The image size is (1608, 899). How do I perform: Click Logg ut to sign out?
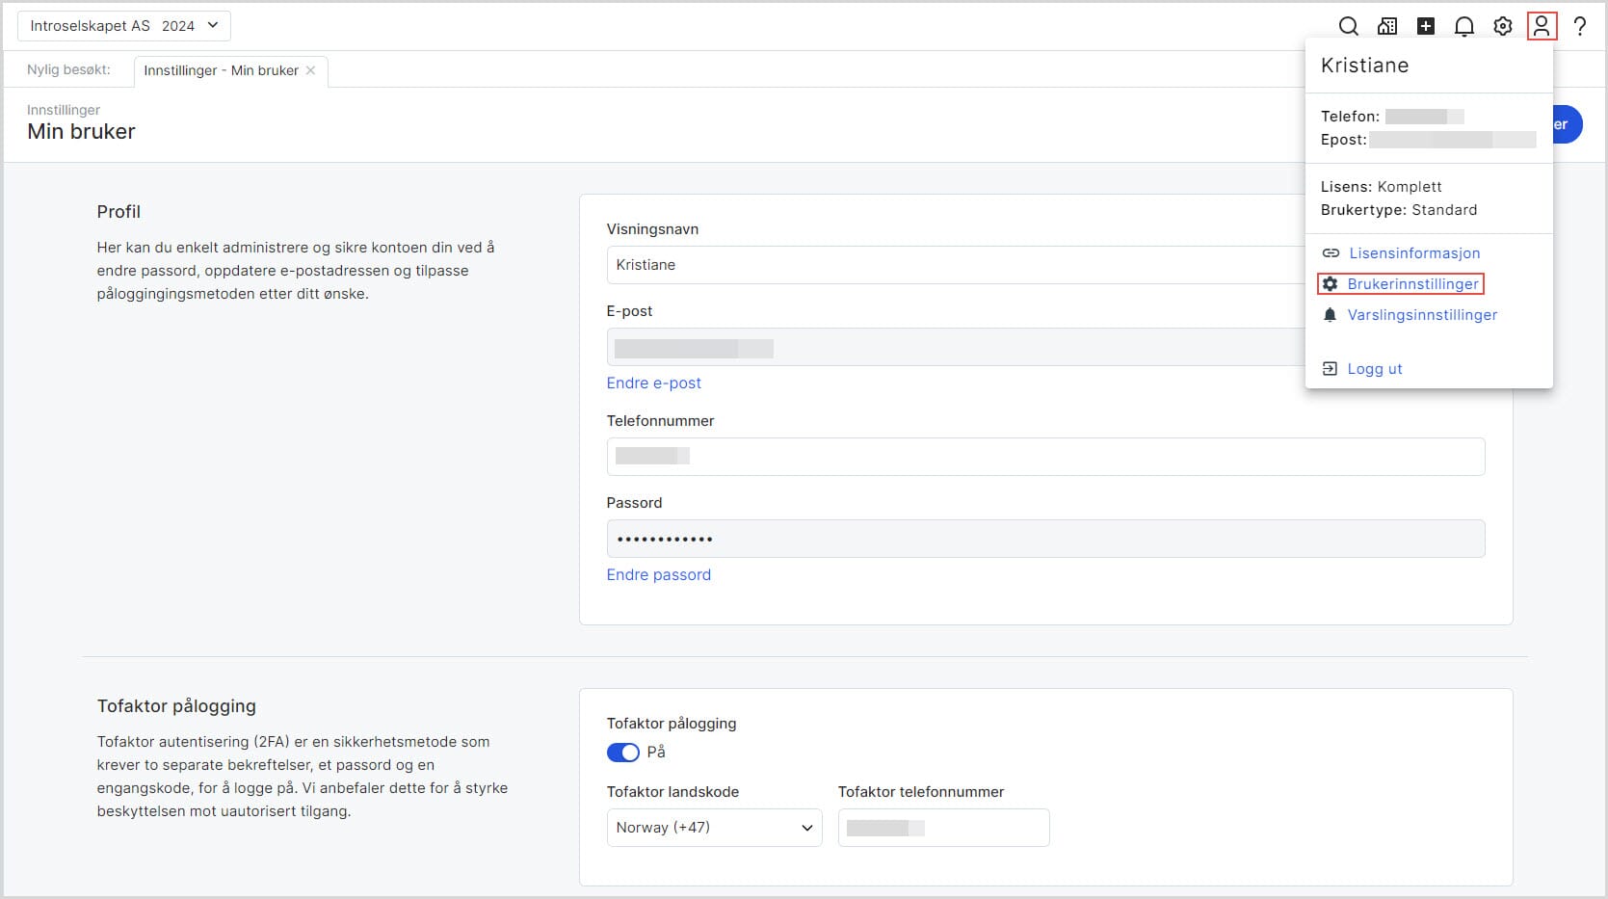click(x=1374, y=369)
